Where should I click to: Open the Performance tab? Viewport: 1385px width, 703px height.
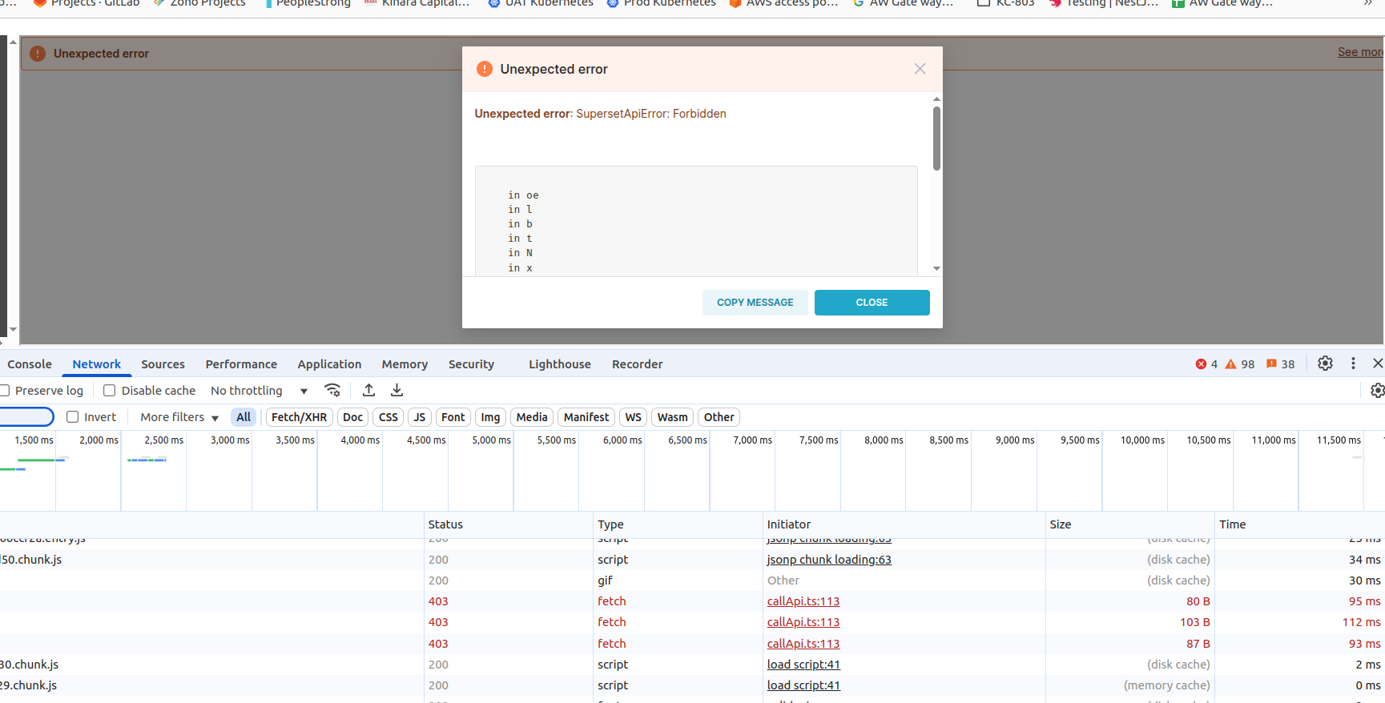pyautogui.click(x=241, y=364)
